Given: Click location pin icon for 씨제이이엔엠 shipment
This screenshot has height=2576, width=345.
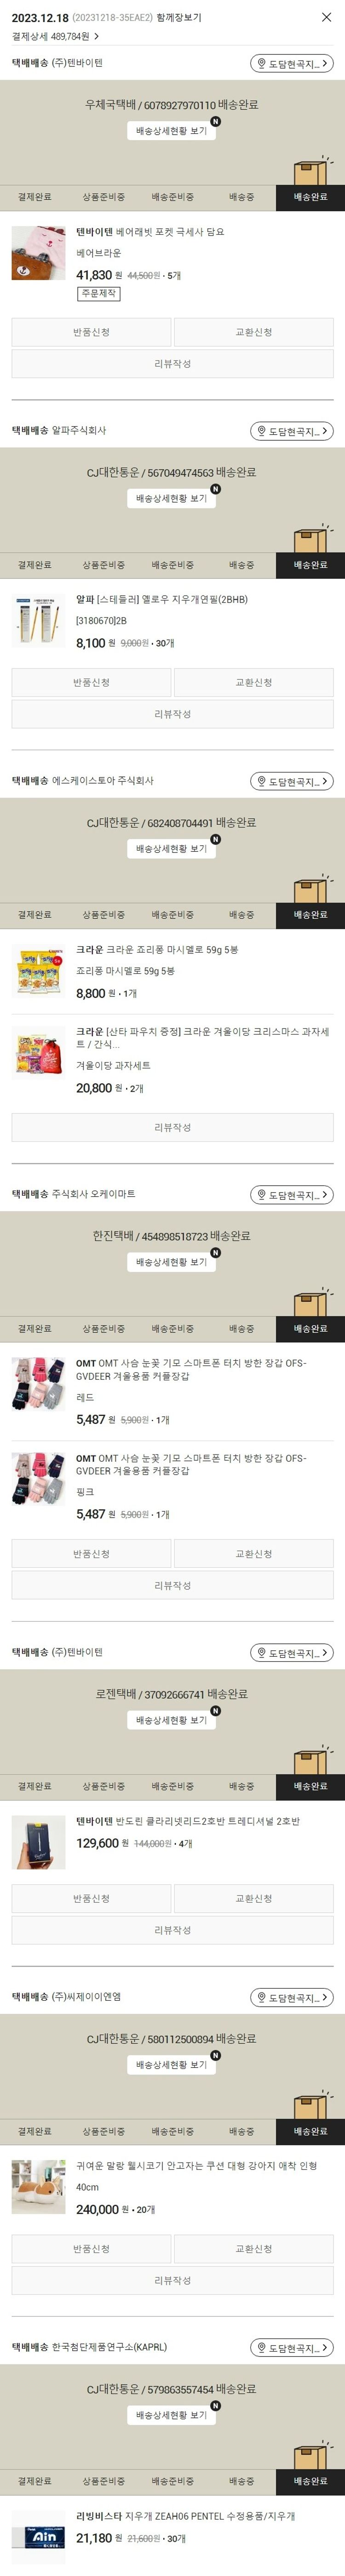Looking at the screenshot, I should [x=261, y=1998].
